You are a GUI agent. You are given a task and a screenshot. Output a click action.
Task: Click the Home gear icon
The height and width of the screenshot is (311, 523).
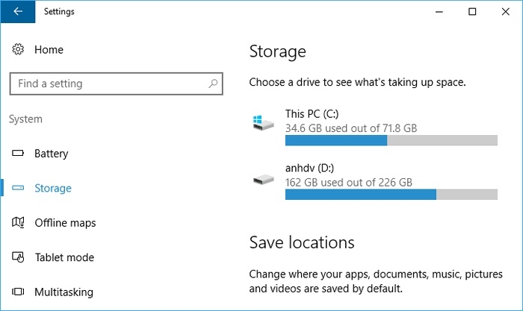(x=19, y=50)
